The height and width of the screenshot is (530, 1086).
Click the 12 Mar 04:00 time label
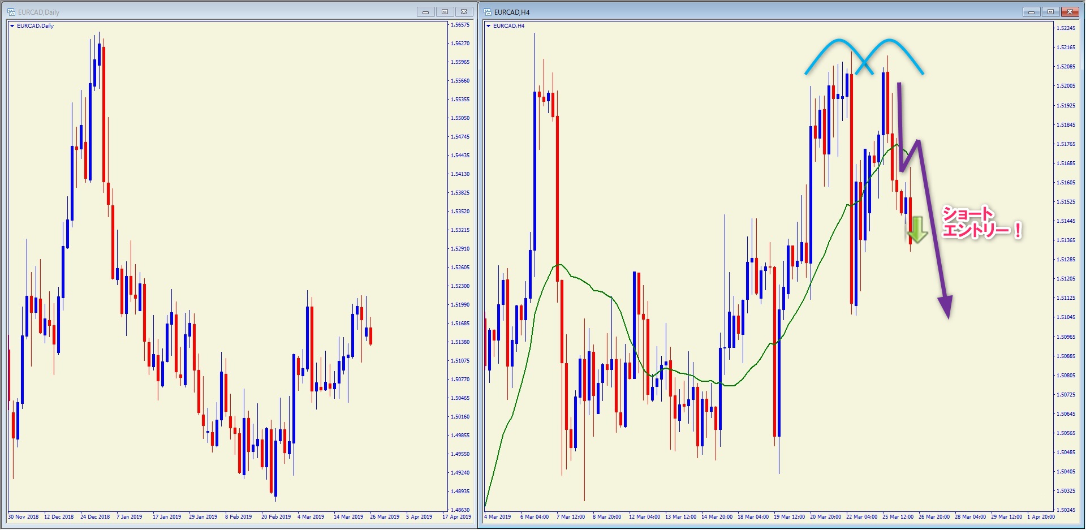tap(644, 517)
